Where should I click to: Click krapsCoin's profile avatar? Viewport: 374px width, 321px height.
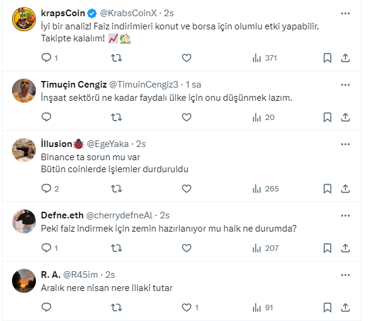(x=24, y=20)
